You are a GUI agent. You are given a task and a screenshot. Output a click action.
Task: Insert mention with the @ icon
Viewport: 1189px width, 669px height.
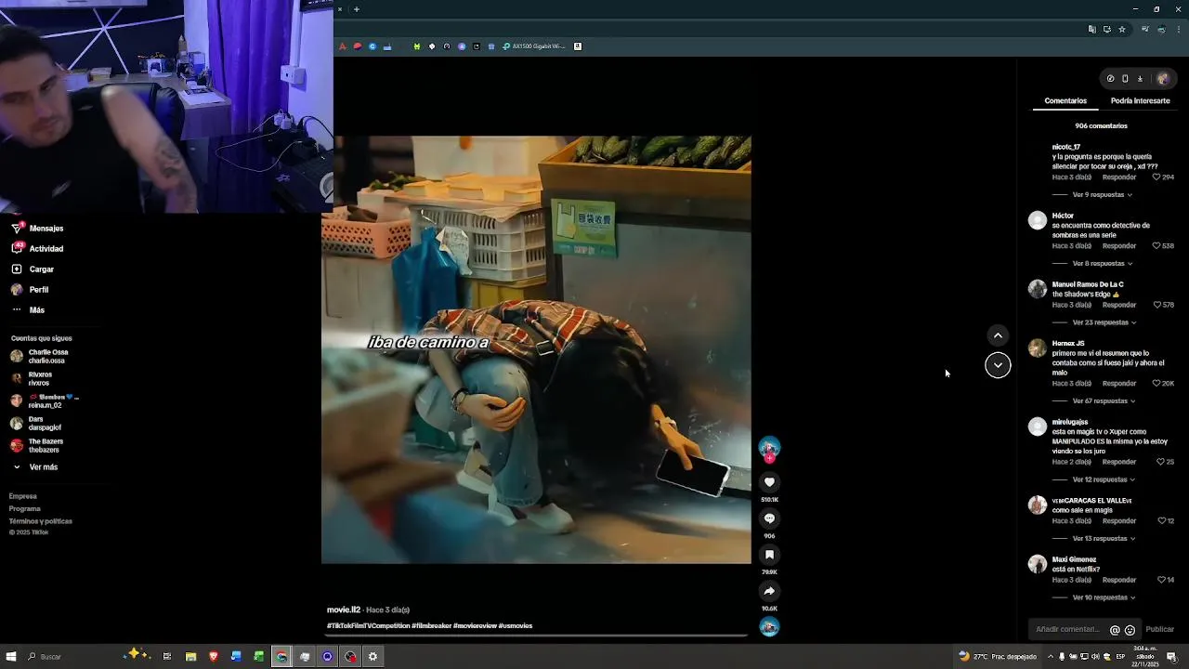point(1115,630)
